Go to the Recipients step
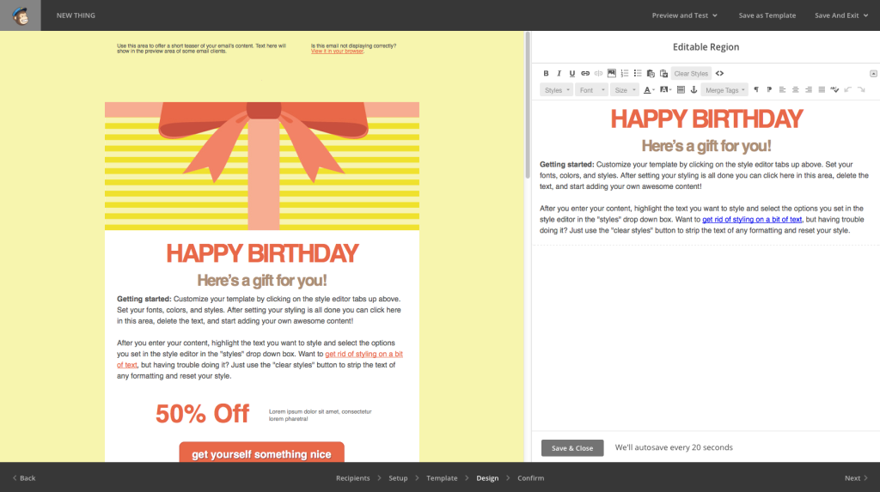The height and width of the screenshot is (492, 880). [x=352, y=478]
